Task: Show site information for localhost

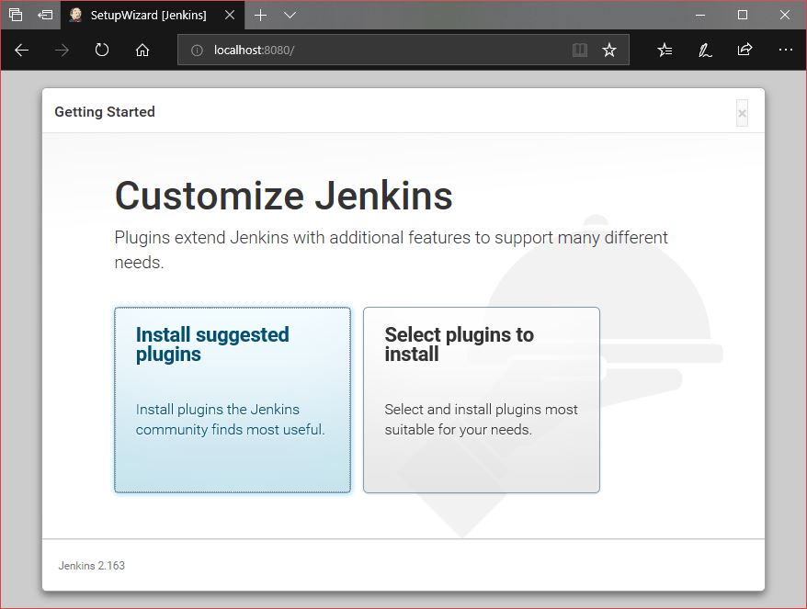Action: tap(196, 51)
